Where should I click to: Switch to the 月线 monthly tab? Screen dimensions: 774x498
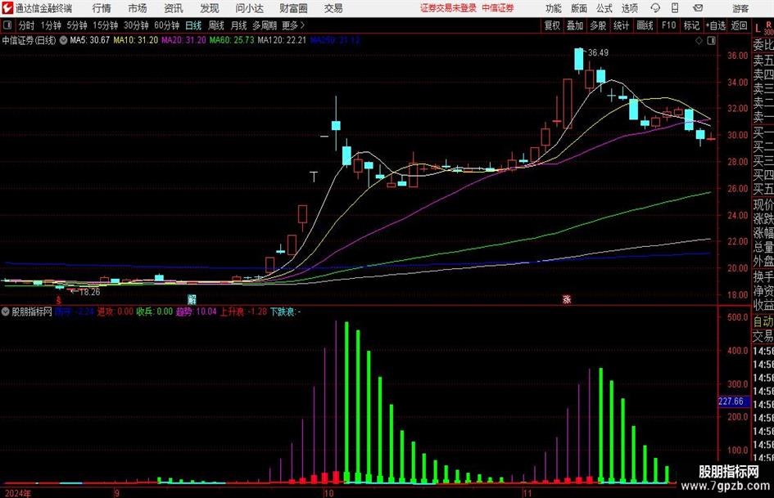coord(238,25)
